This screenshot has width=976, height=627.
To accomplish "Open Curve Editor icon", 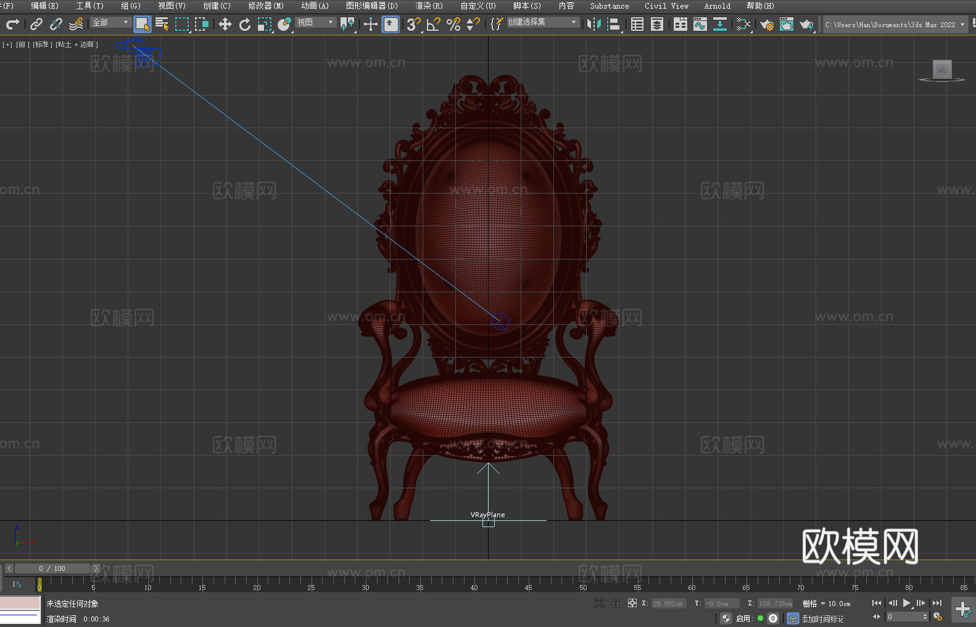I will tap(700, 24).
